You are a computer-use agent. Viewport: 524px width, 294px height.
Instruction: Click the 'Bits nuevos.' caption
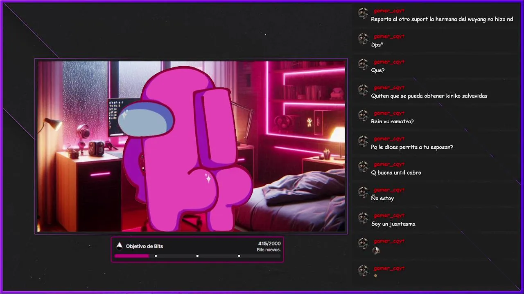(269, 249)
